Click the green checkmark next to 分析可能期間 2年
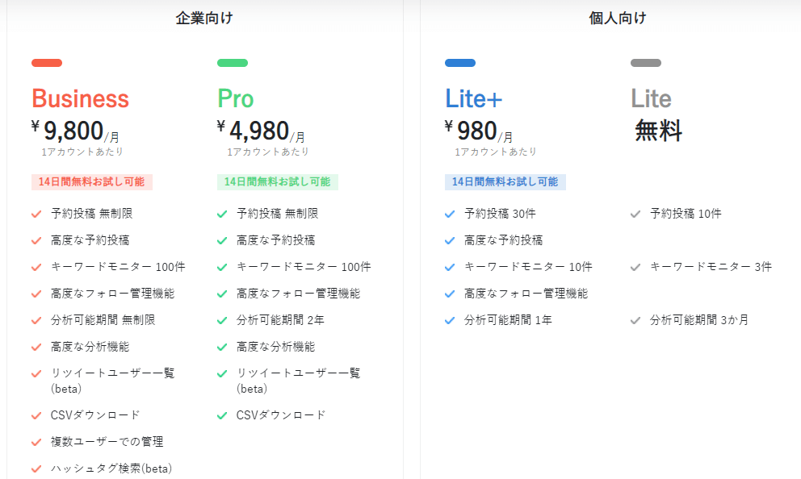 click(222, 321)
